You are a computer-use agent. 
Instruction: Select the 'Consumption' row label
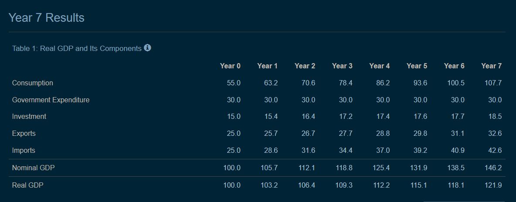33,83
